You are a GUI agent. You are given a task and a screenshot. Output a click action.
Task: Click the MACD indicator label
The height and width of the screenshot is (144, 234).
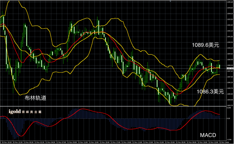pos(208,135)
